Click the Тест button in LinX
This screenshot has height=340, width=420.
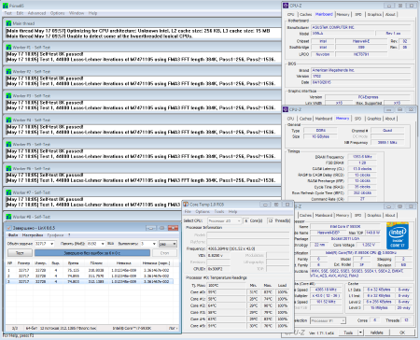coord(20,253)
